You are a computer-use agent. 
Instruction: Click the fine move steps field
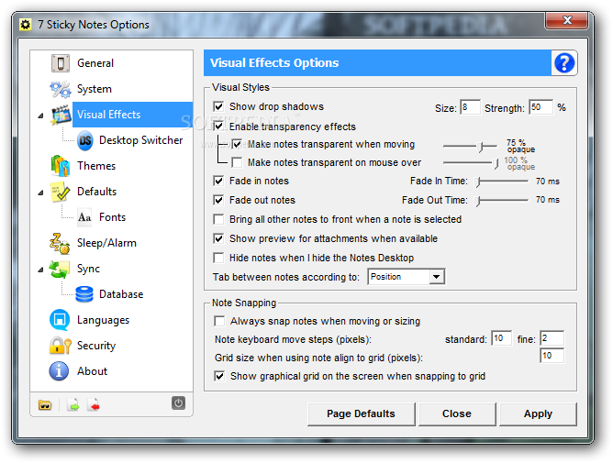tap(552, 338)
